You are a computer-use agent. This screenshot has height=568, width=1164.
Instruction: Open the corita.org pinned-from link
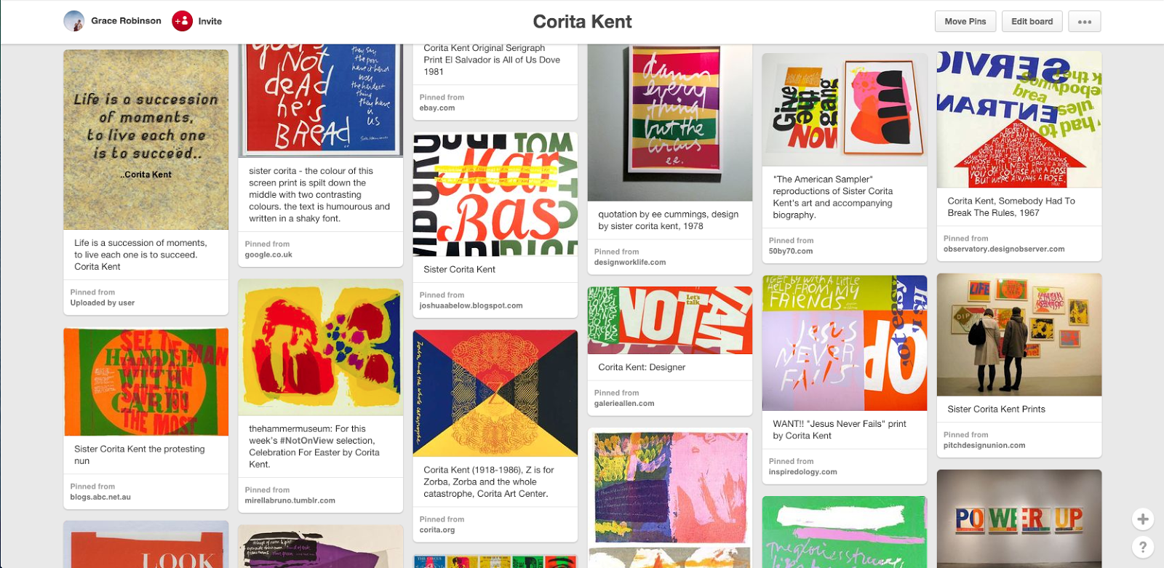[437, 529]
